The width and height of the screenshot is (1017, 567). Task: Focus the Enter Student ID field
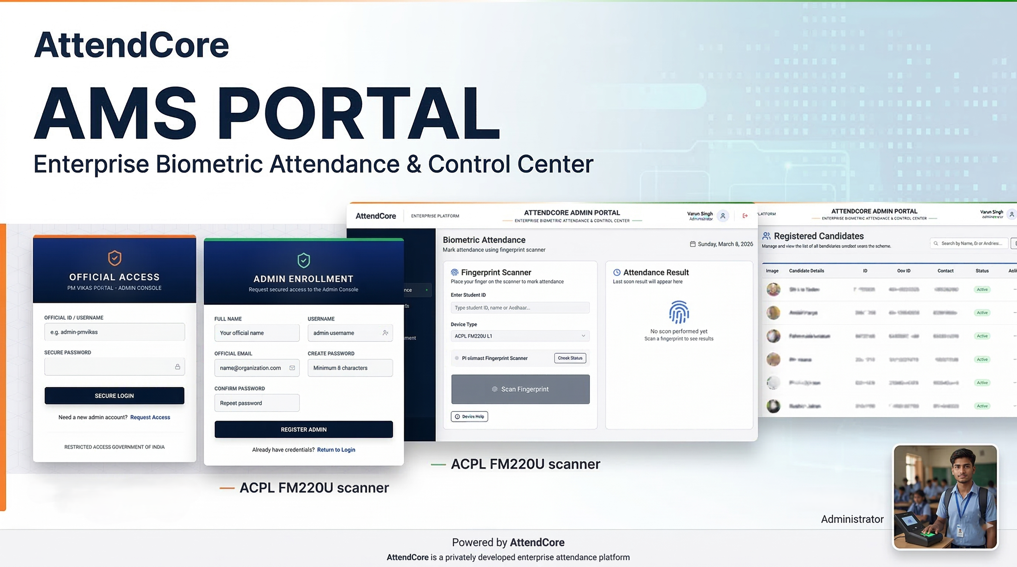point(520,307)
